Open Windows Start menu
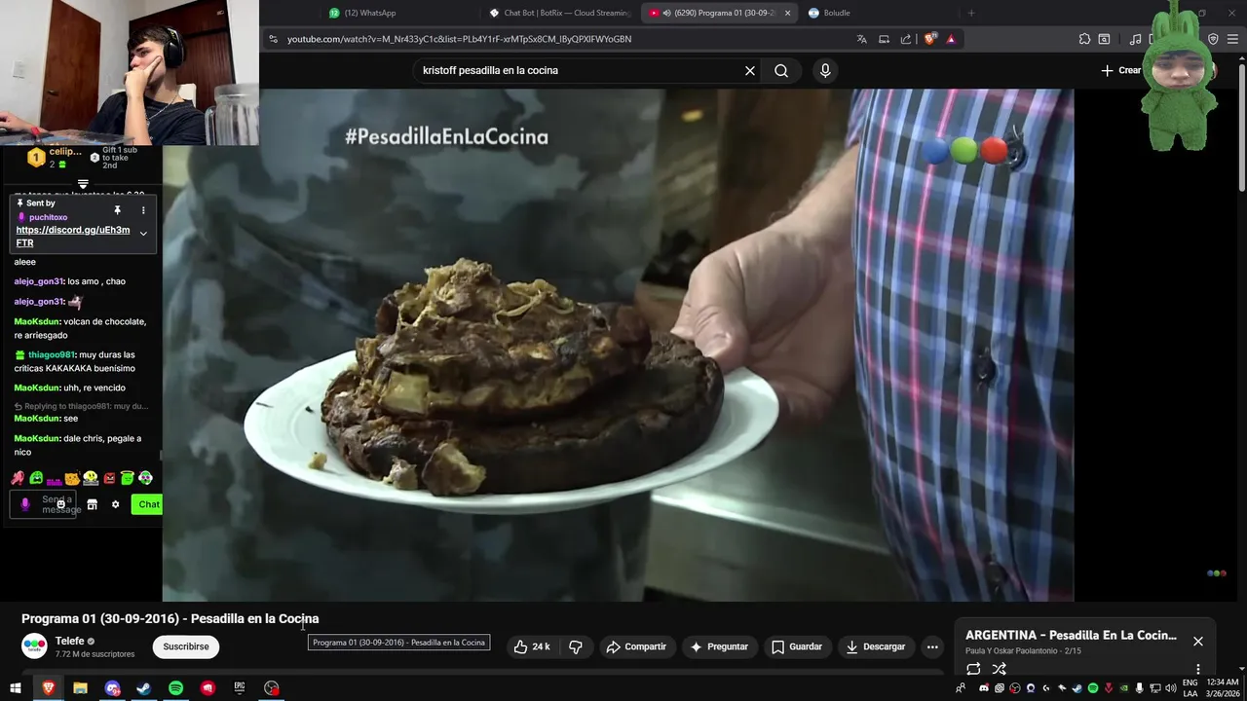Screen dimensions: 1247x701 [x=16, y=688]
